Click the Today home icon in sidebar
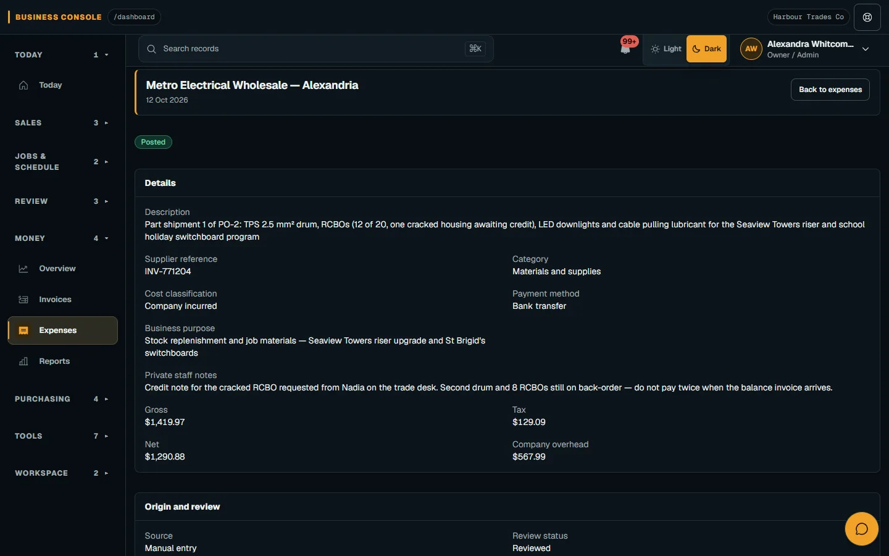 (x=23, y=85)
